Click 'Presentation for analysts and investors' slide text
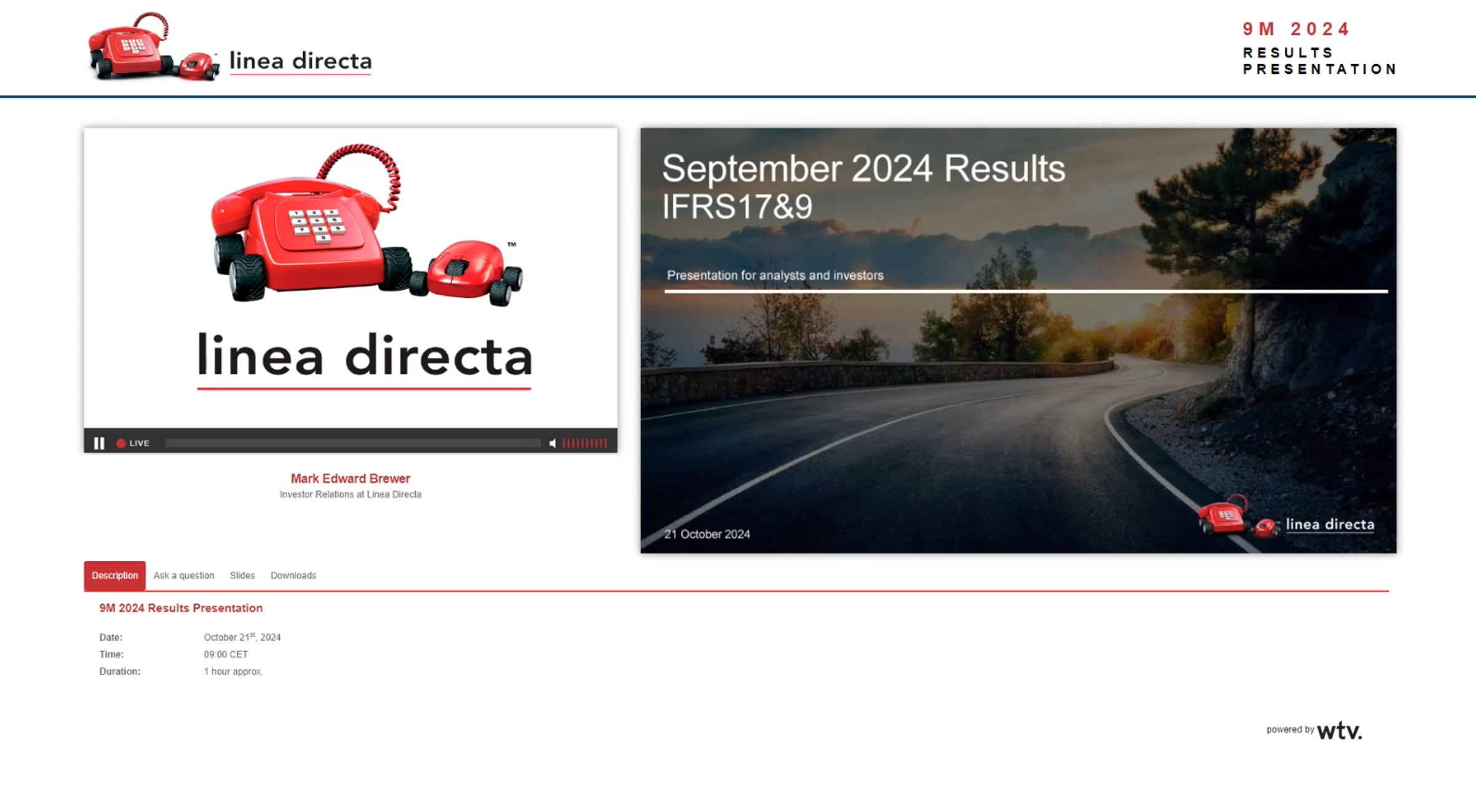The width and height of the screenshot is (1476, 811). 775,275
